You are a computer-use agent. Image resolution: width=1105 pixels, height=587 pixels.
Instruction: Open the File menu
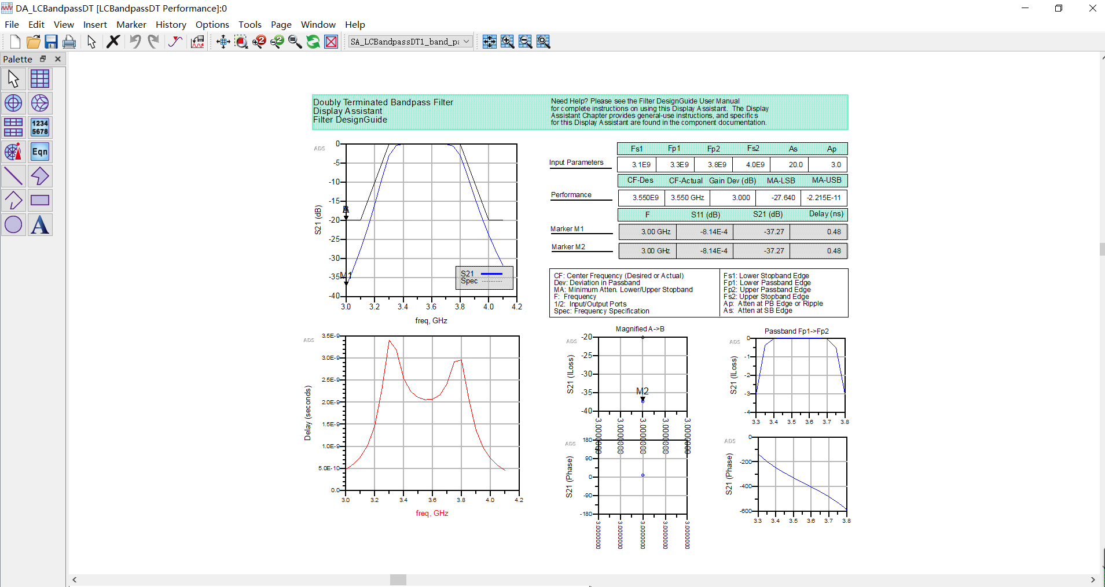pyautogui.click(x=12, y=24)
